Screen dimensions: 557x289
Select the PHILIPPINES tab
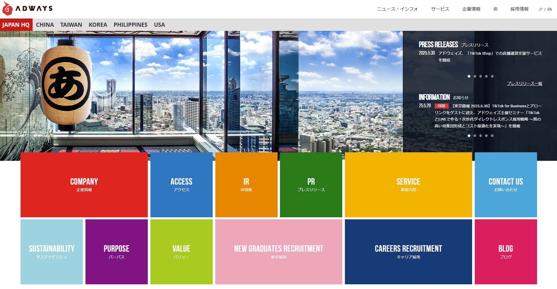tap(130, 25)
